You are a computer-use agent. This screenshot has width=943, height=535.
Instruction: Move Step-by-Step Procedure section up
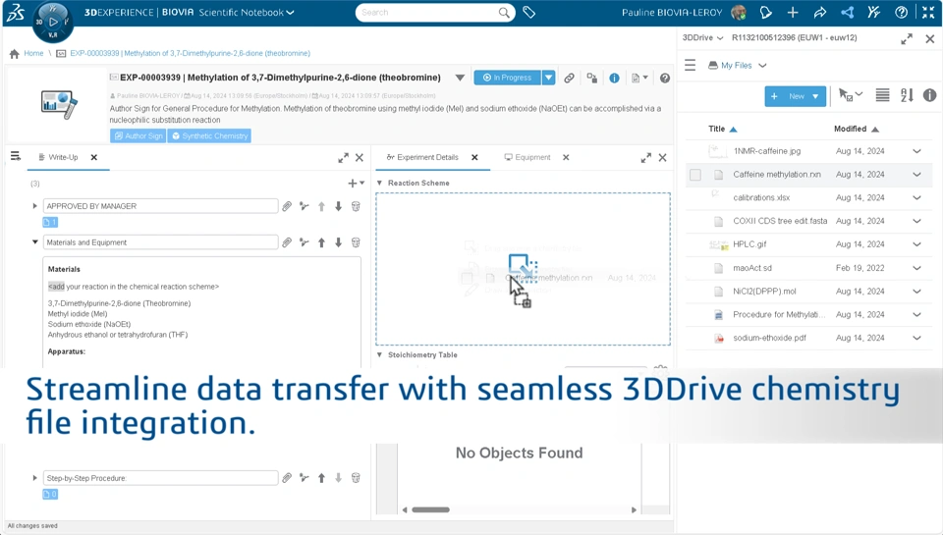(x=322, y=478)
